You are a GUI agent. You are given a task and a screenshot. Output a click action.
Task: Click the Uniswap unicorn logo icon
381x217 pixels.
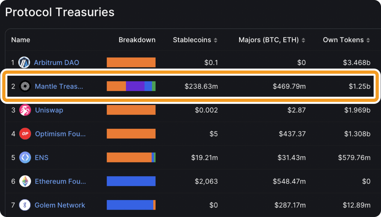pyautogui.click(x=25, y=110)
